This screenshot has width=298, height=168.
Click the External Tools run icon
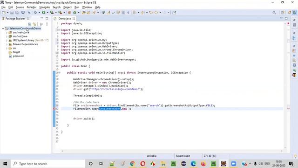(x=60, y=13)
